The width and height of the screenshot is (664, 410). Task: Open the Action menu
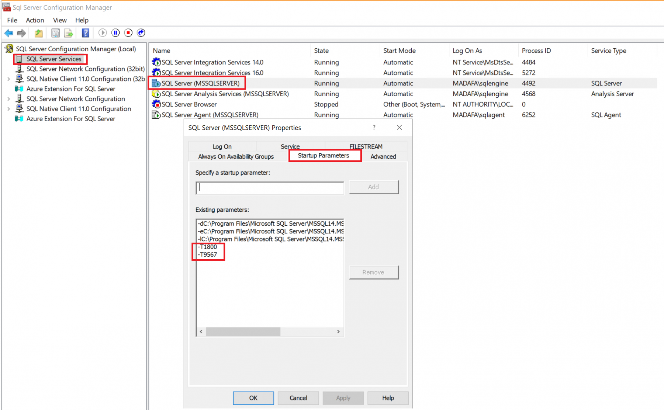pyautogui.click(x=35, y=20)
